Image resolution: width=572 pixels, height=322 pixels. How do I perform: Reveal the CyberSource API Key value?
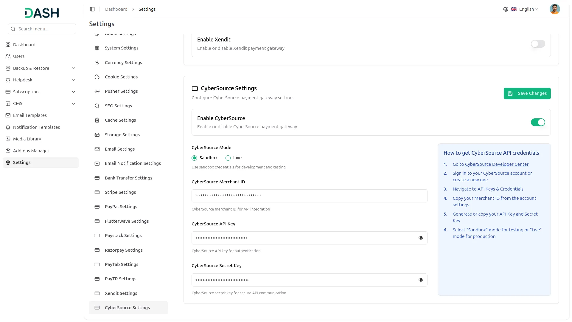point(421,238)
